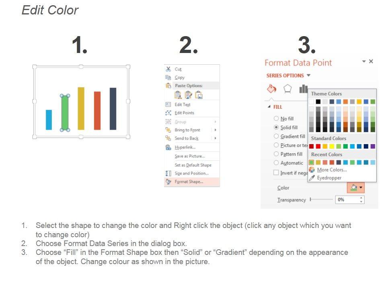Open the Series Options bar chart tab
The width and height of the screenshot is (386, 289).
pos(303,89)
